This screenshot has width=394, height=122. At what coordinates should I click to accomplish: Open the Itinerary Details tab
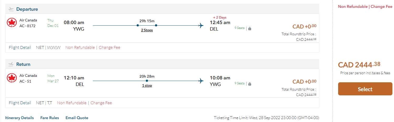(x=19, y=118)
